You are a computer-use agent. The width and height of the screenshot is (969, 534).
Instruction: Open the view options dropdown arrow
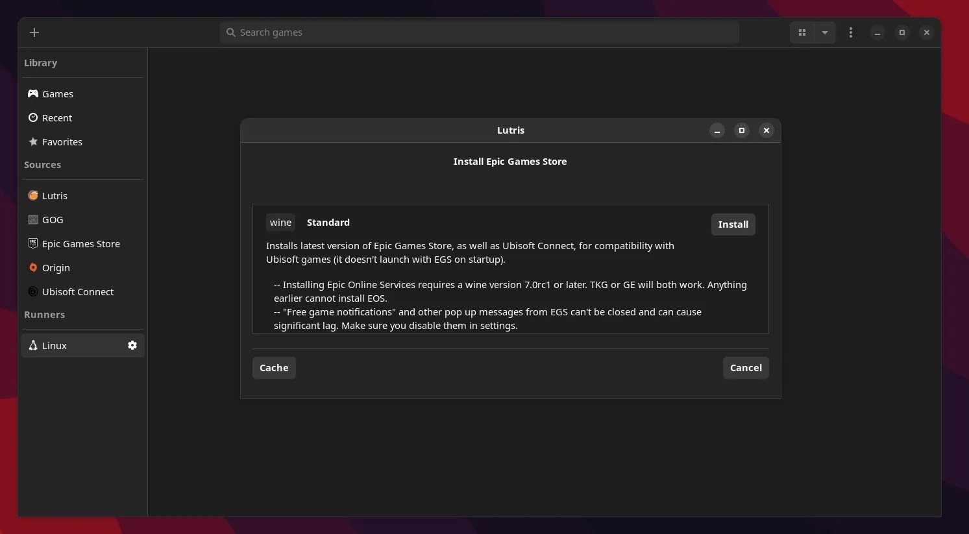tap(824, 32)
